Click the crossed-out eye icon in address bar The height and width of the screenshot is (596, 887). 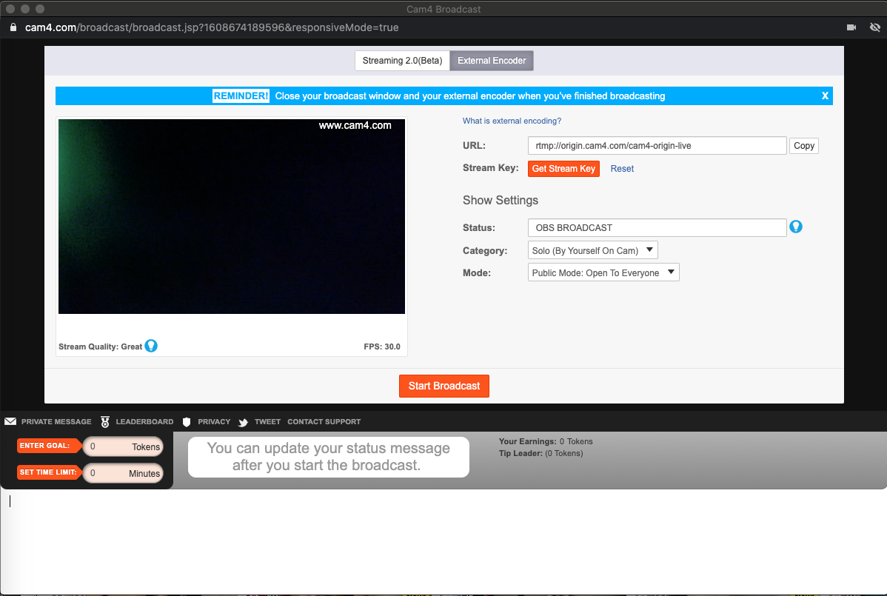point(874,27)
